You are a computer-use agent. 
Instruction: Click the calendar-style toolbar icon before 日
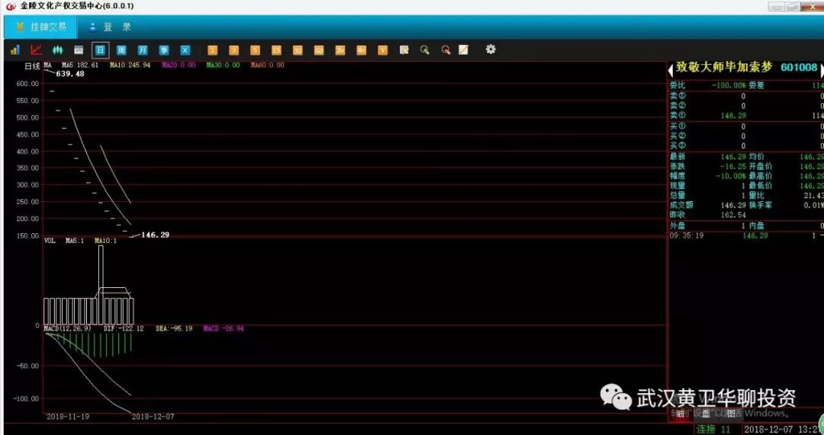(x=79, y=50)
